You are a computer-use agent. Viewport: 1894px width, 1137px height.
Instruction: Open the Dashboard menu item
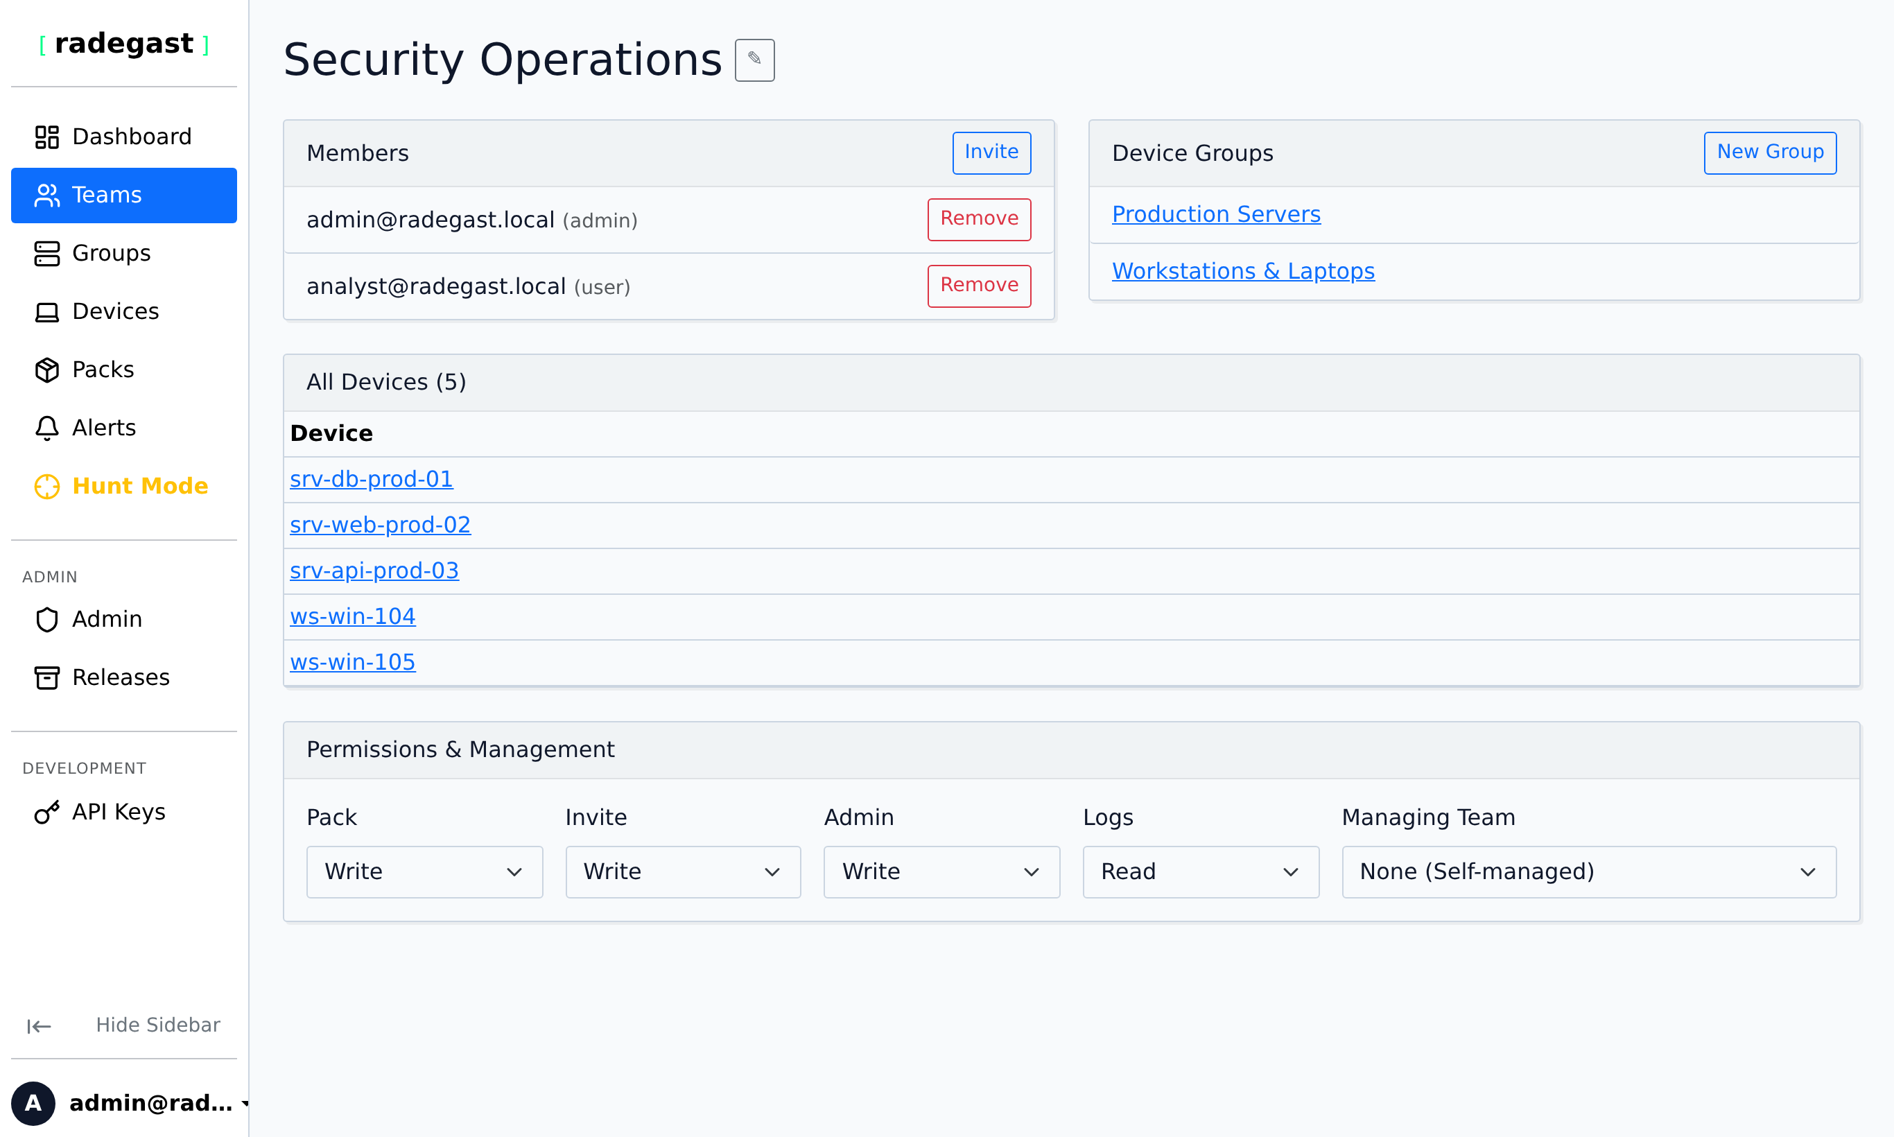coord(124,137)
